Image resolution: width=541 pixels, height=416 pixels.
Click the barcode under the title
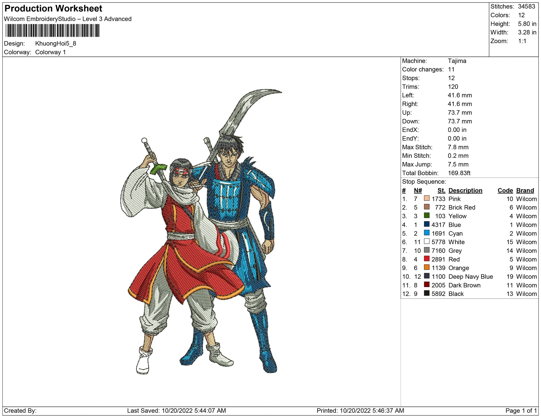coord(52,31)
